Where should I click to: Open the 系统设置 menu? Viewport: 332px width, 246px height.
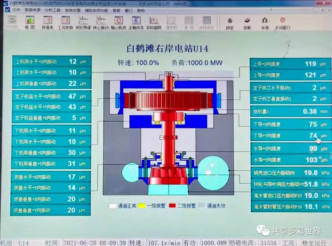[73, 10]
